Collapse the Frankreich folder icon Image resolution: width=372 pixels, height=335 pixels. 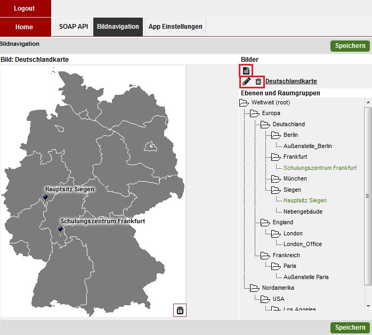point(265,255)
